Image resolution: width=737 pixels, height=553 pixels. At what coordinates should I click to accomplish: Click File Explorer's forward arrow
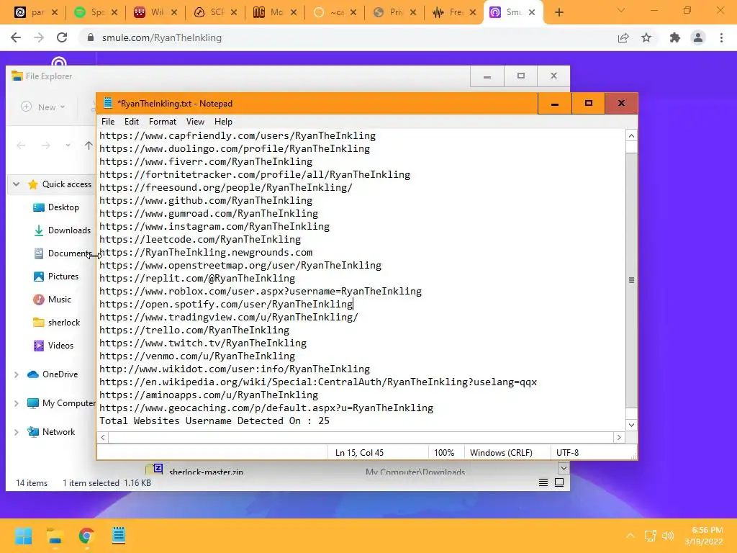tap(45, 145)
